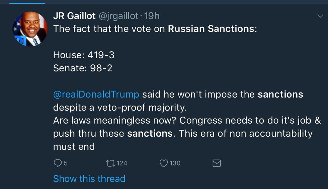Screen dimensions: 328x189
Task: Retweet the Russian Sanctions tweet
Action: (110, 163)
